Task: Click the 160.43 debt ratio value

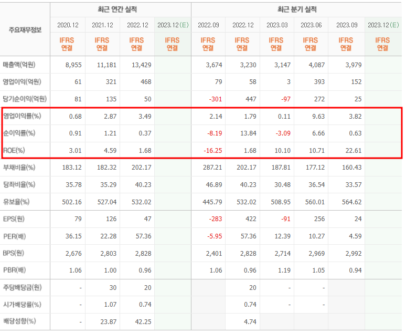Action: [351, 168]
